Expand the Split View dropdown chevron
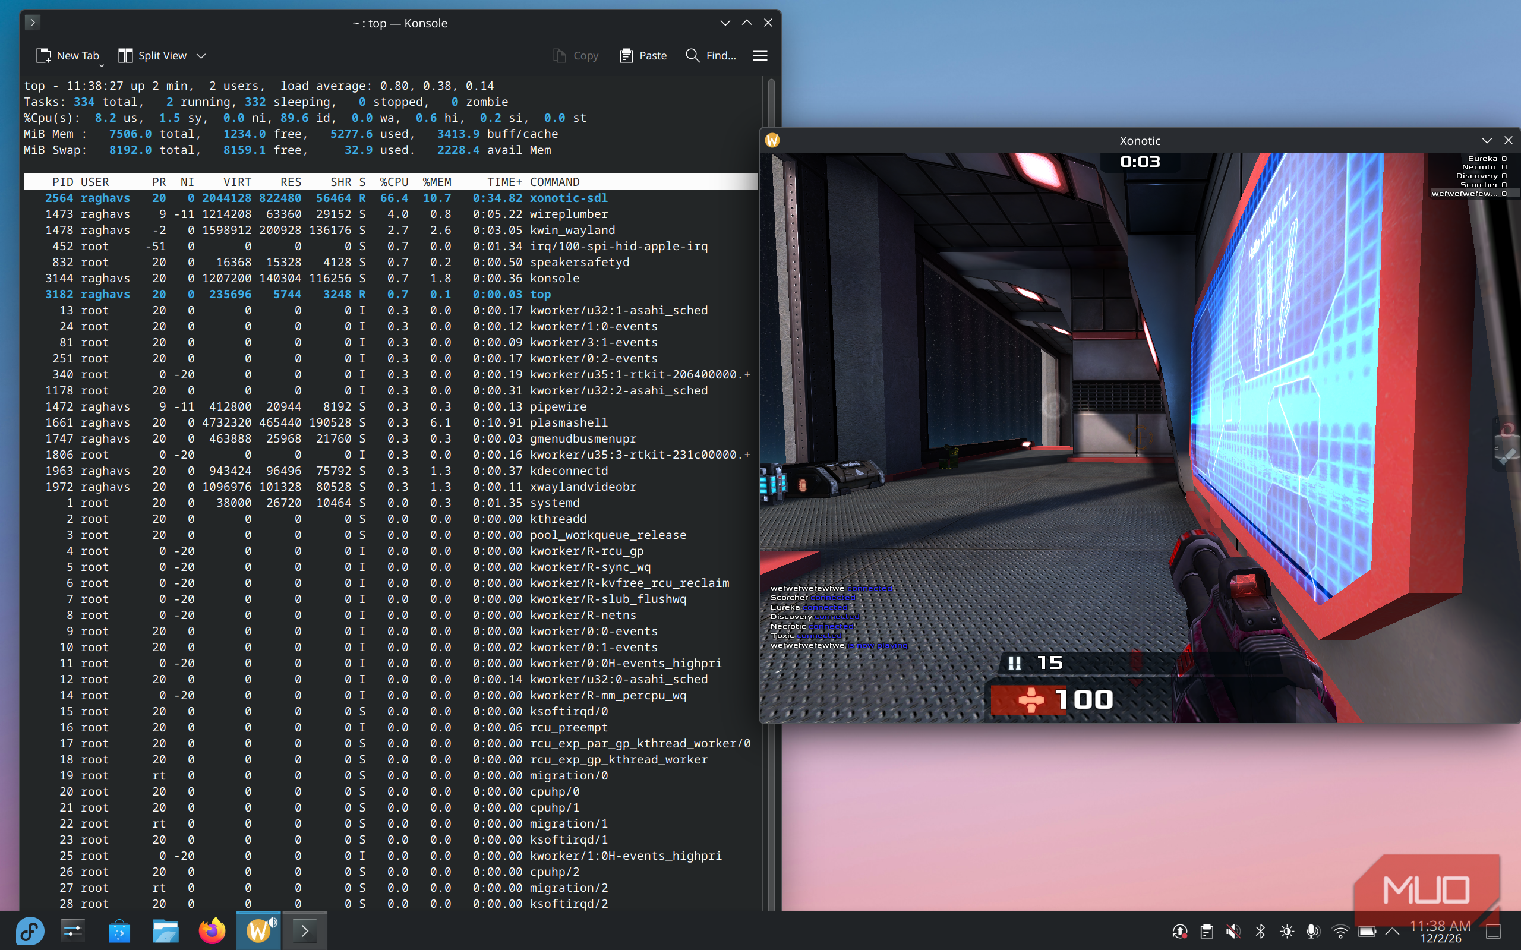This screenshot has height=950, width=1521. coord(201,55)
